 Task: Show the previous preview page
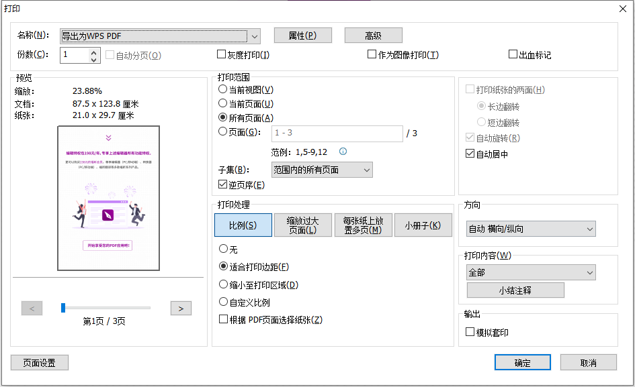32,308
